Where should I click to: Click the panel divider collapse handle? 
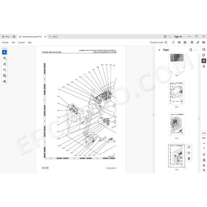click(153, 115)
